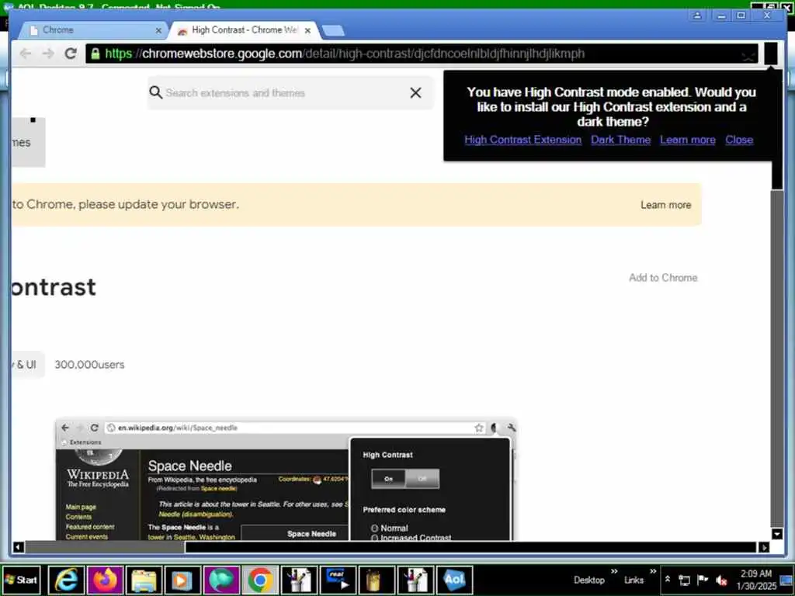Open the Windows Start menu
The width and height of the screenshot is (795, 596).
[x=21, y=580]
